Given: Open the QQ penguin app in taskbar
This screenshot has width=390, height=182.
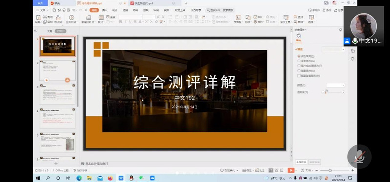Looking at the screenshot, I should [131, 178].
